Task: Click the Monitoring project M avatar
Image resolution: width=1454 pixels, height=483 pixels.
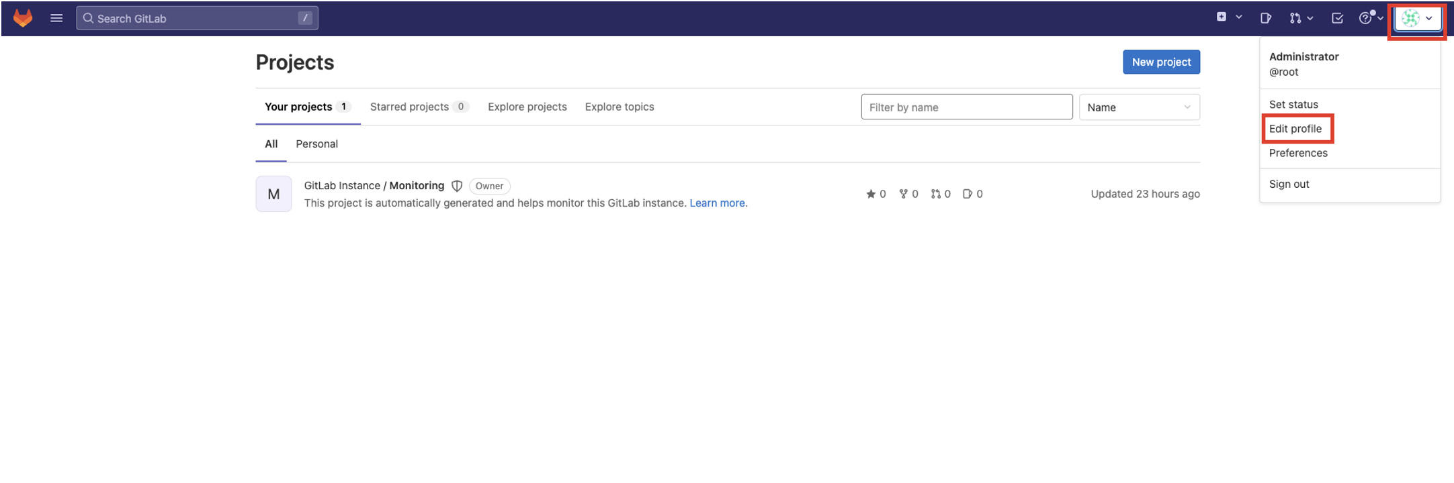Action: point(273,194)
